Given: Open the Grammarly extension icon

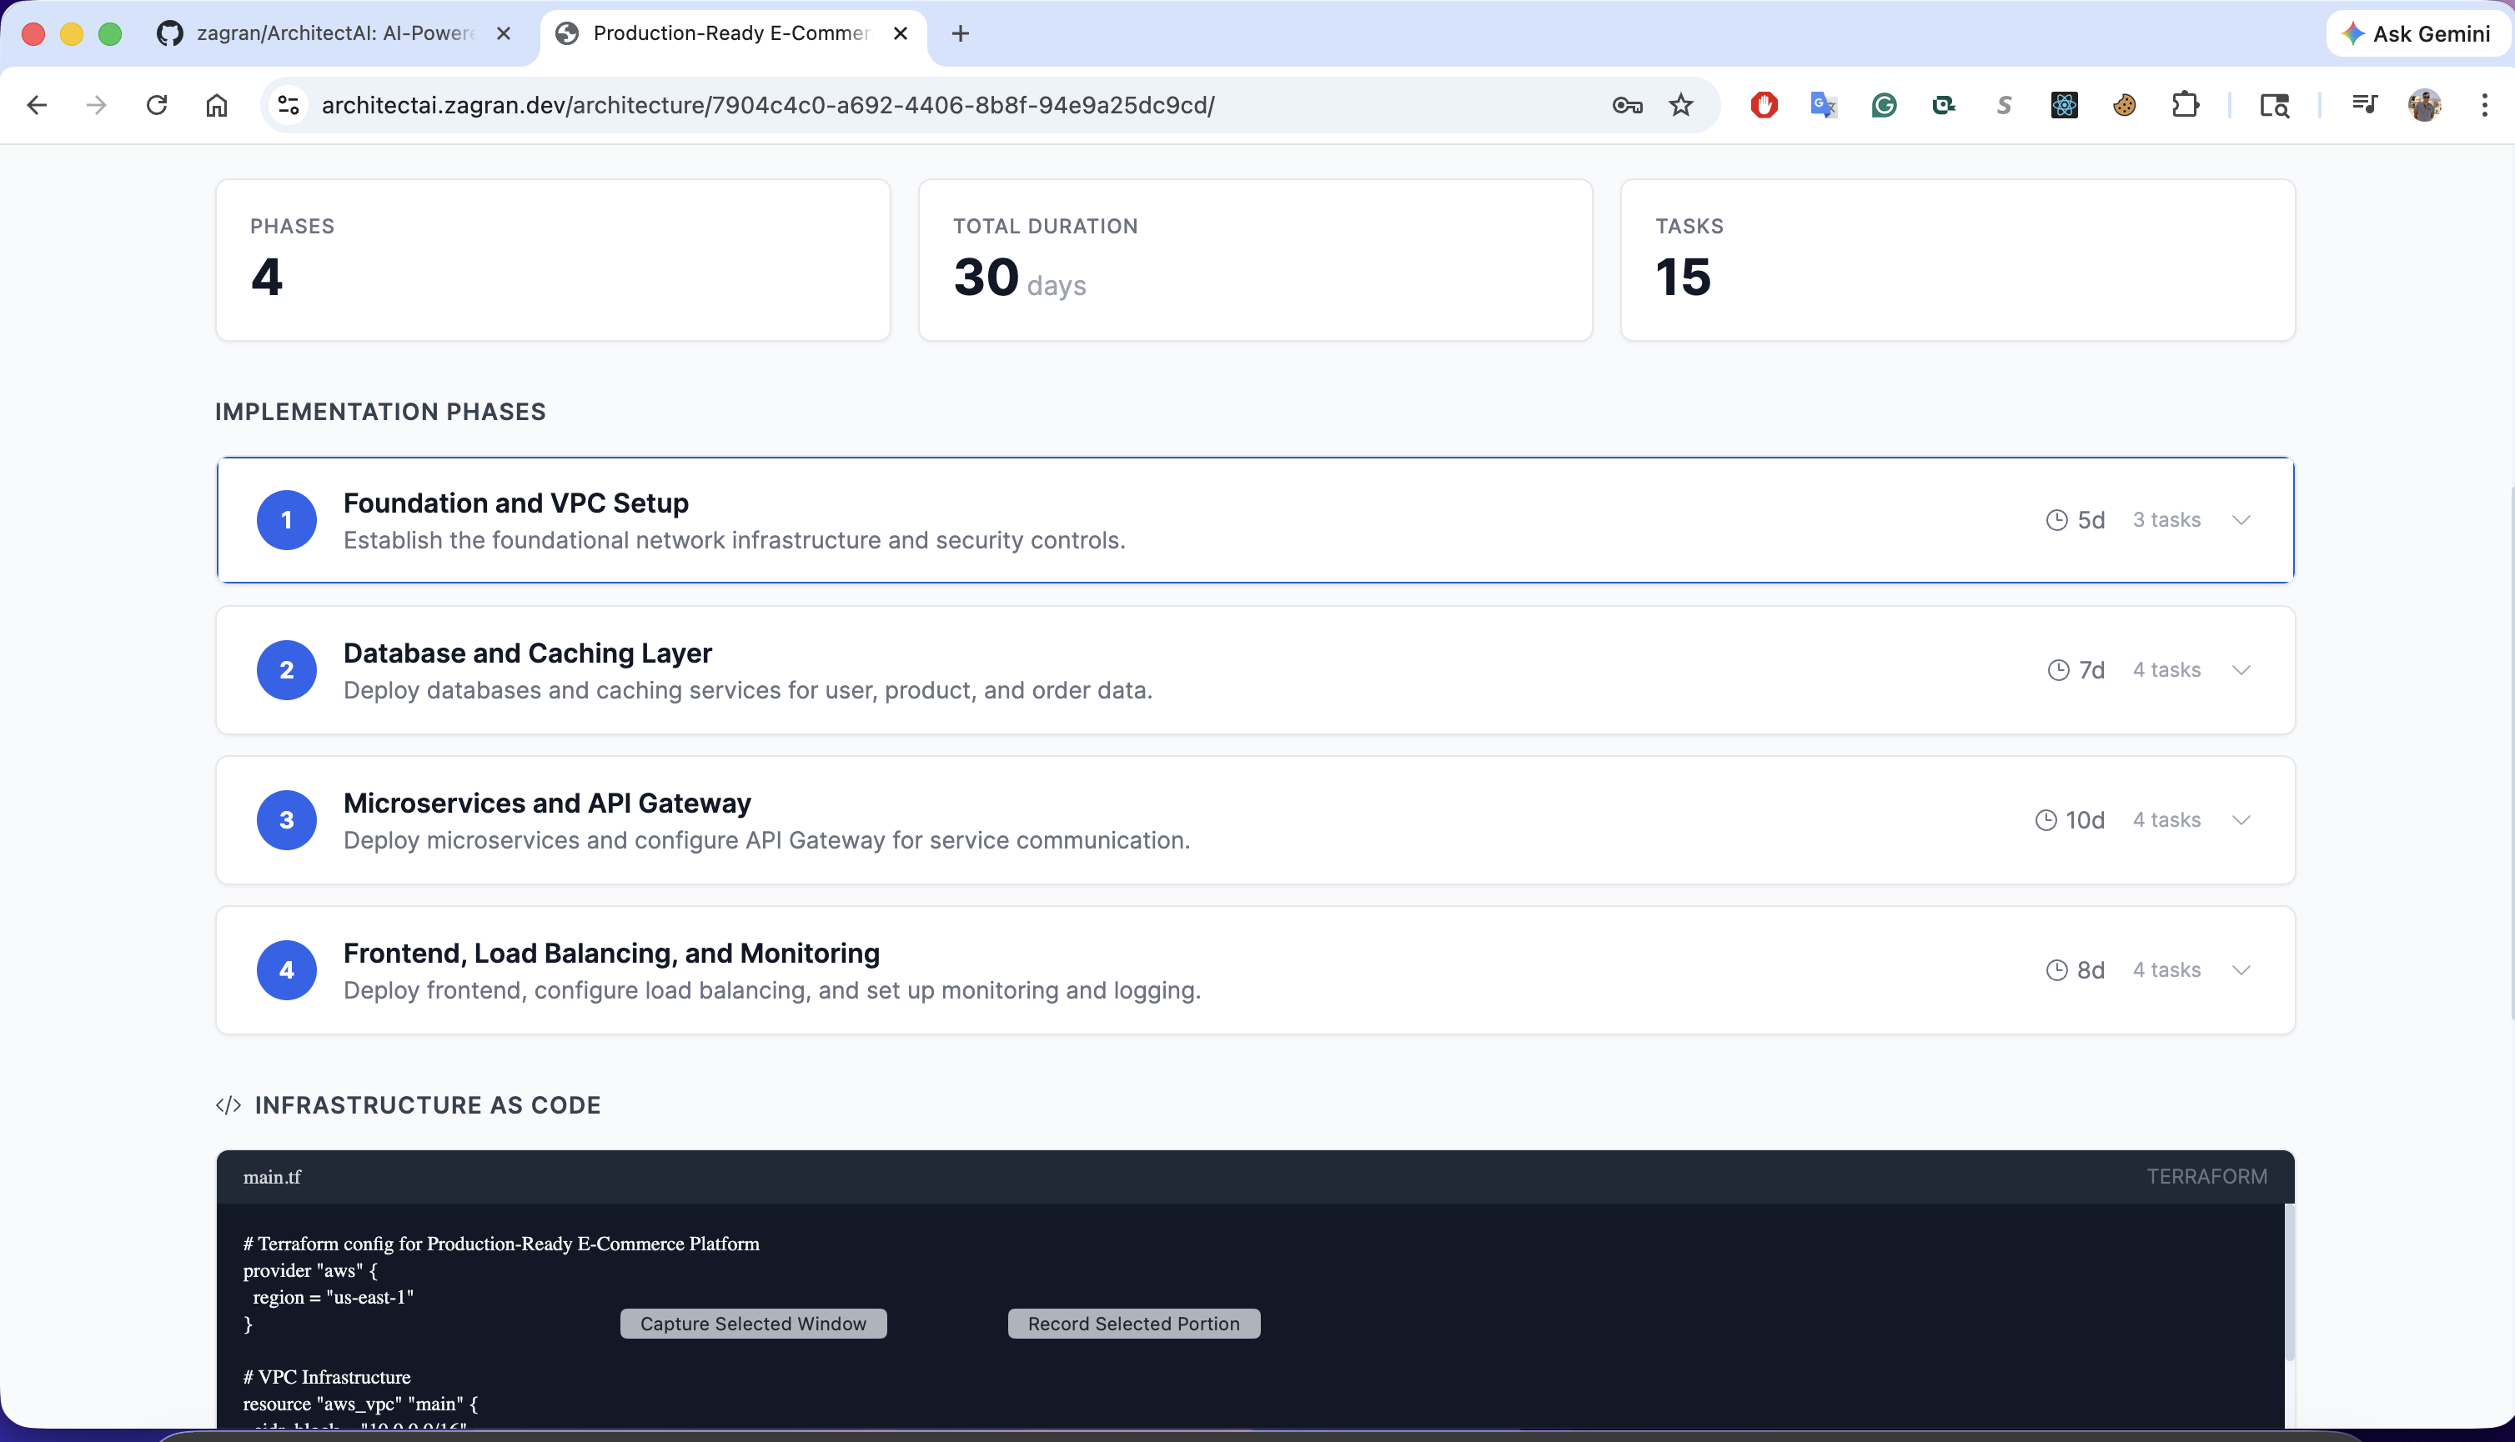Looking at the screenshot, I should pyautogui.click(x=1883, y=105).
